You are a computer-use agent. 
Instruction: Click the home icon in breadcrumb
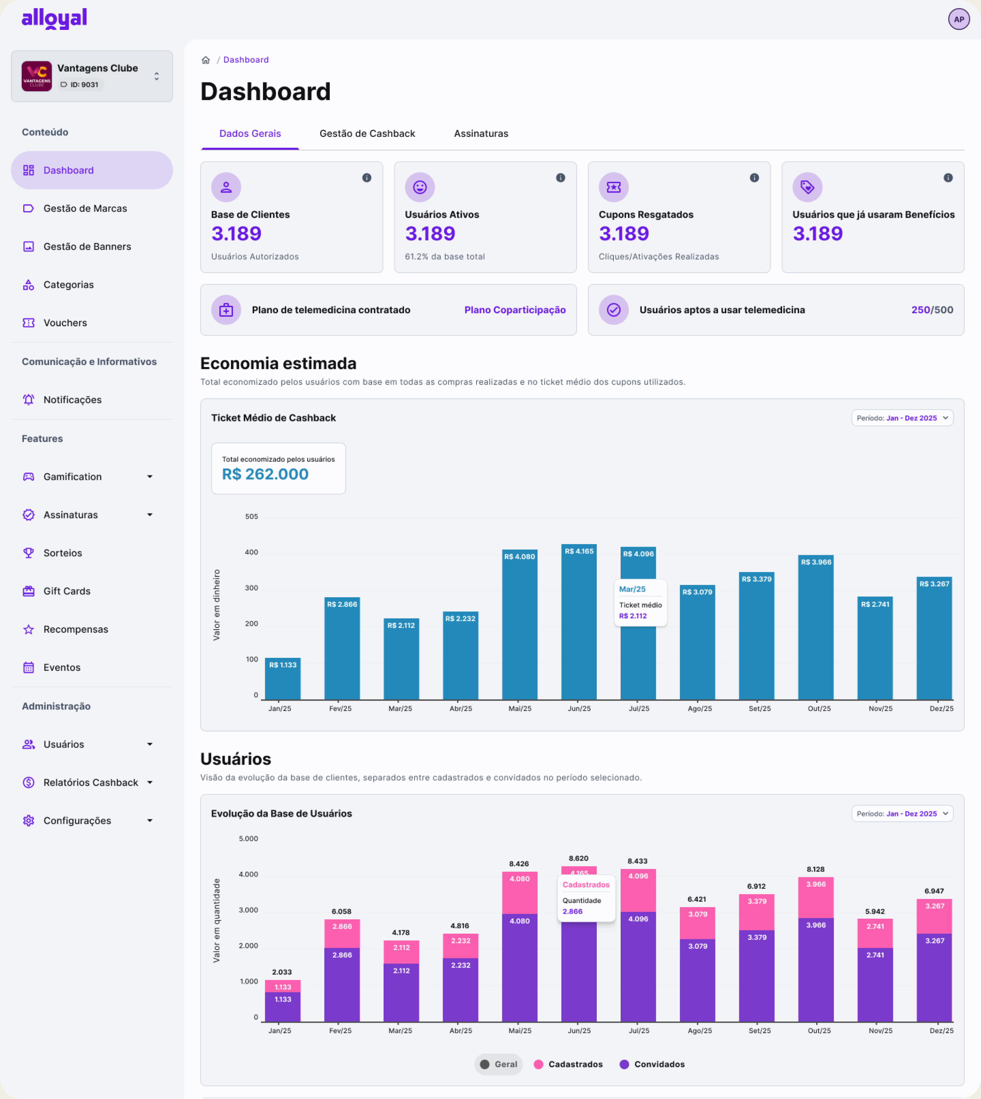tap(205, 60)
